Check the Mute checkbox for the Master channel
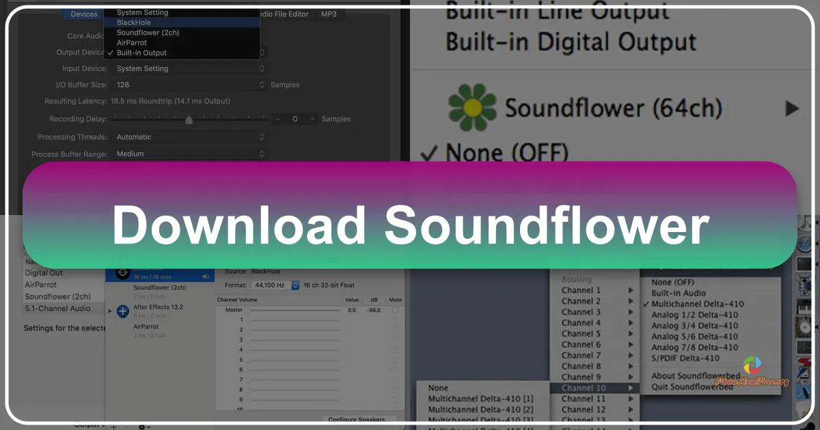Image resolution: width=820 pixels, height=430 pixels. (395, 311)
